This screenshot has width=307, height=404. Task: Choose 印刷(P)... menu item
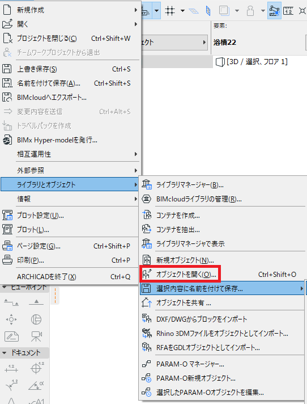click(70, 260)
